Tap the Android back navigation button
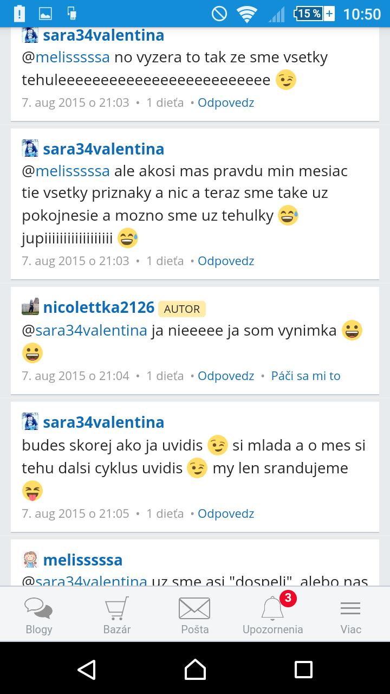Viewport: 390px width, 694px height. click(87, 670)
